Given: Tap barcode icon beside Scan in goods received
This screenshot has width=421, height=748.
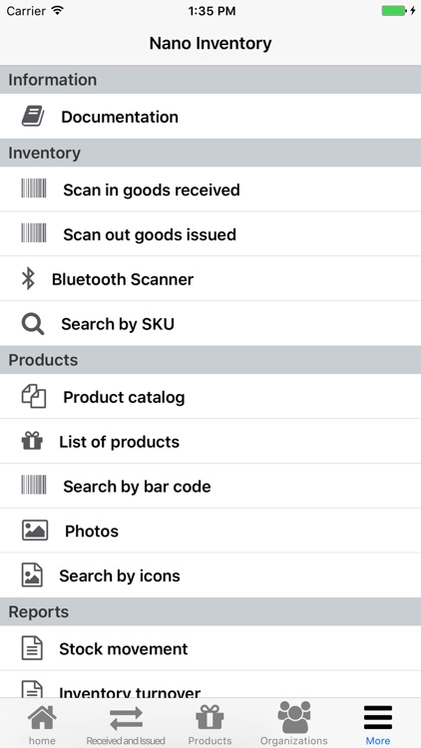Looking at the screenshot, I should click(34, 188).
